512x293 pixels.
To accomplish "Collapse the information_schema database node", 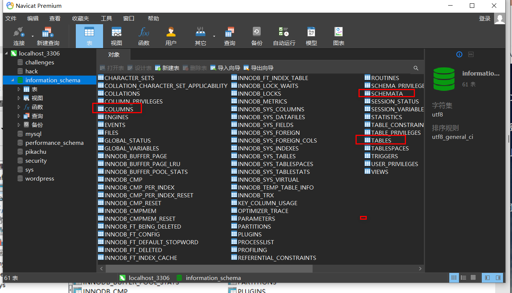I will 13,80.
